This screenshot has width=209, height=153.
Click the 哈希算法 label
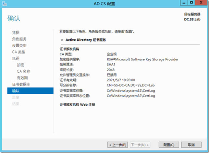[67, 65]
